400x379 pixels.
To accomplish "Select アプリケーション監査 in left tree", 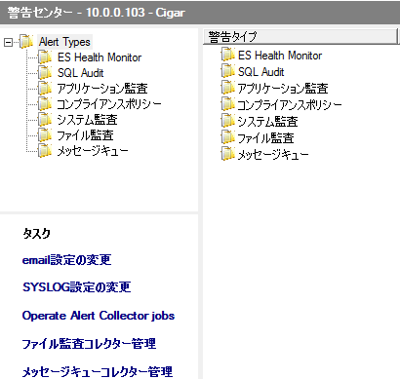I will click(102, 89).
